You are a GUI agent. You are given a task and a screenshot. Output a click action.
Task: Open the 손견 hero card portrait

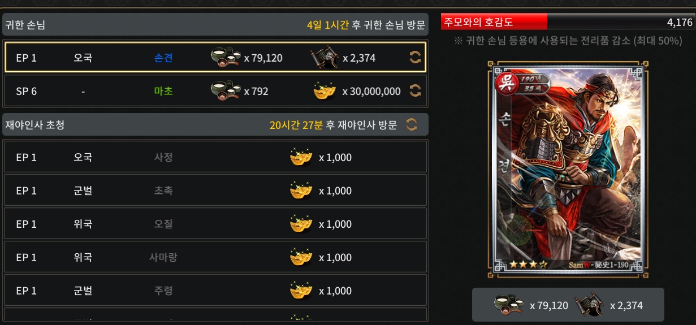pos(568,170)
